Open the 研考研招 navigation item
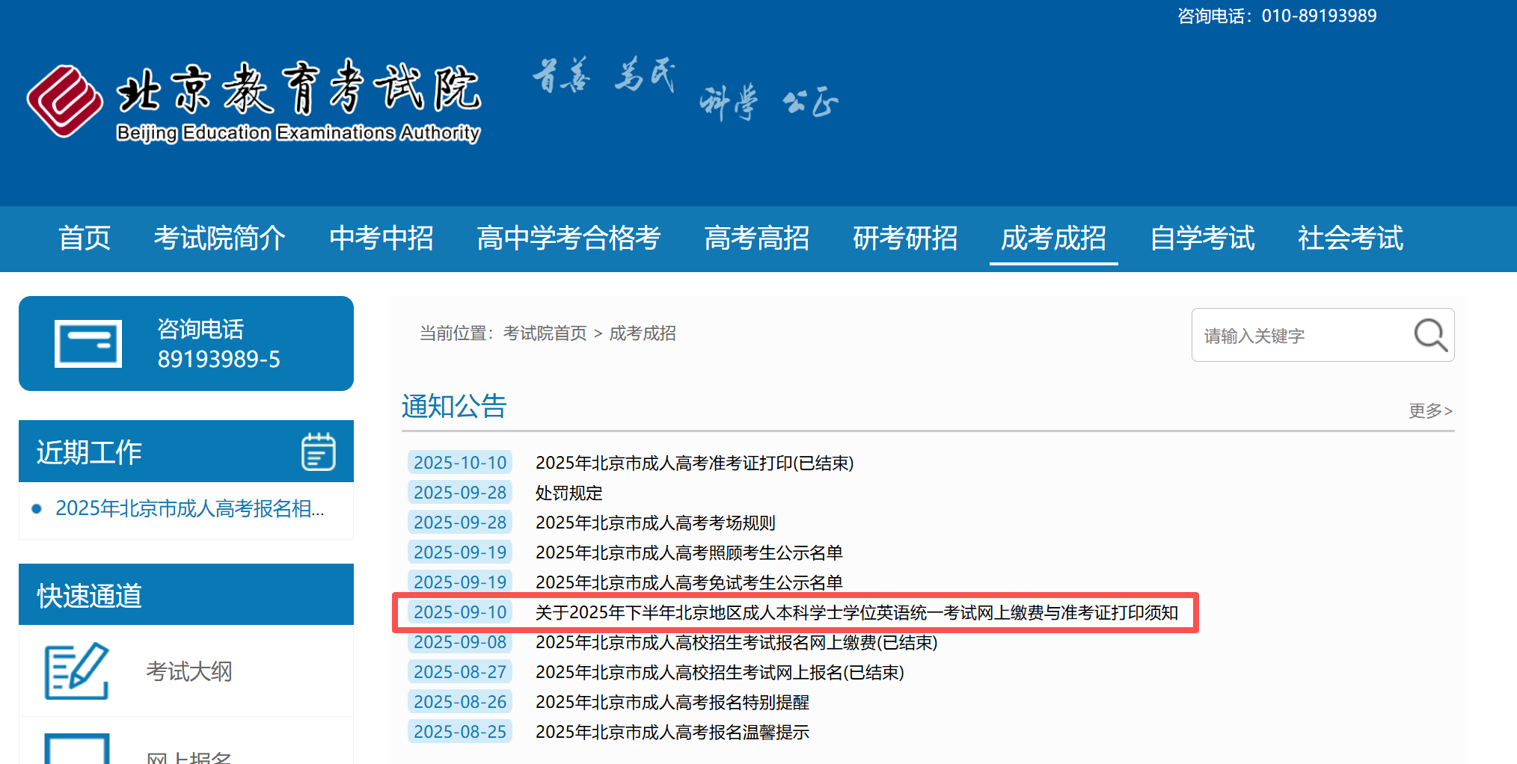 coord(905,238)
